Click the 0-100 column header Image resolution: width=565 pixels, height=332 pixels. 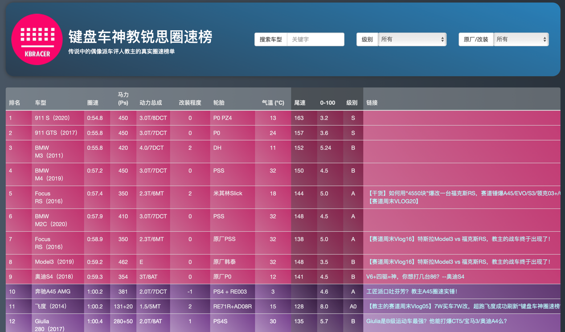tap(328, 102)
